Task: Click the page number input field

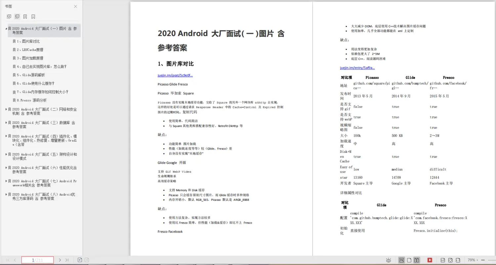Action: [x=38, y=260]
